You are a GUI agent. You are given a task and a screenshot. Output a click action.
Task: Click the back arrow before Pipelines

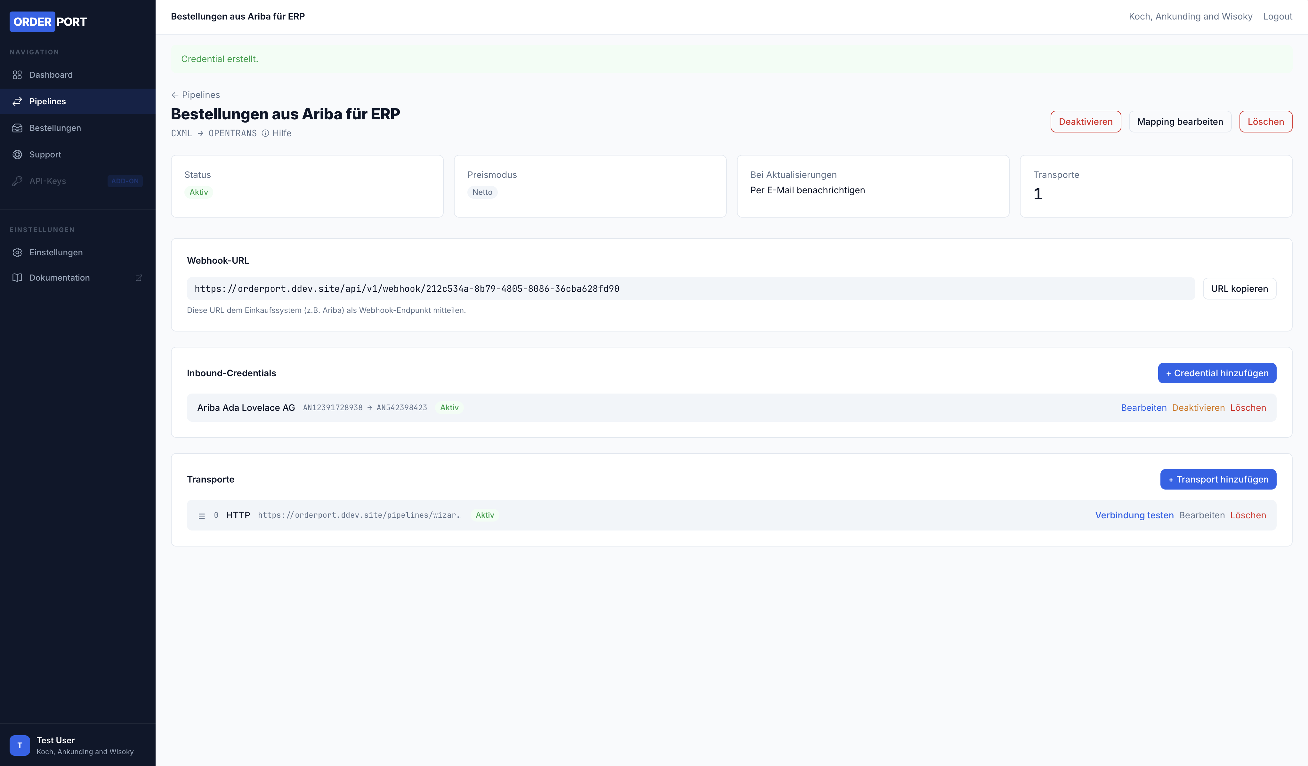tap(175, 95)
